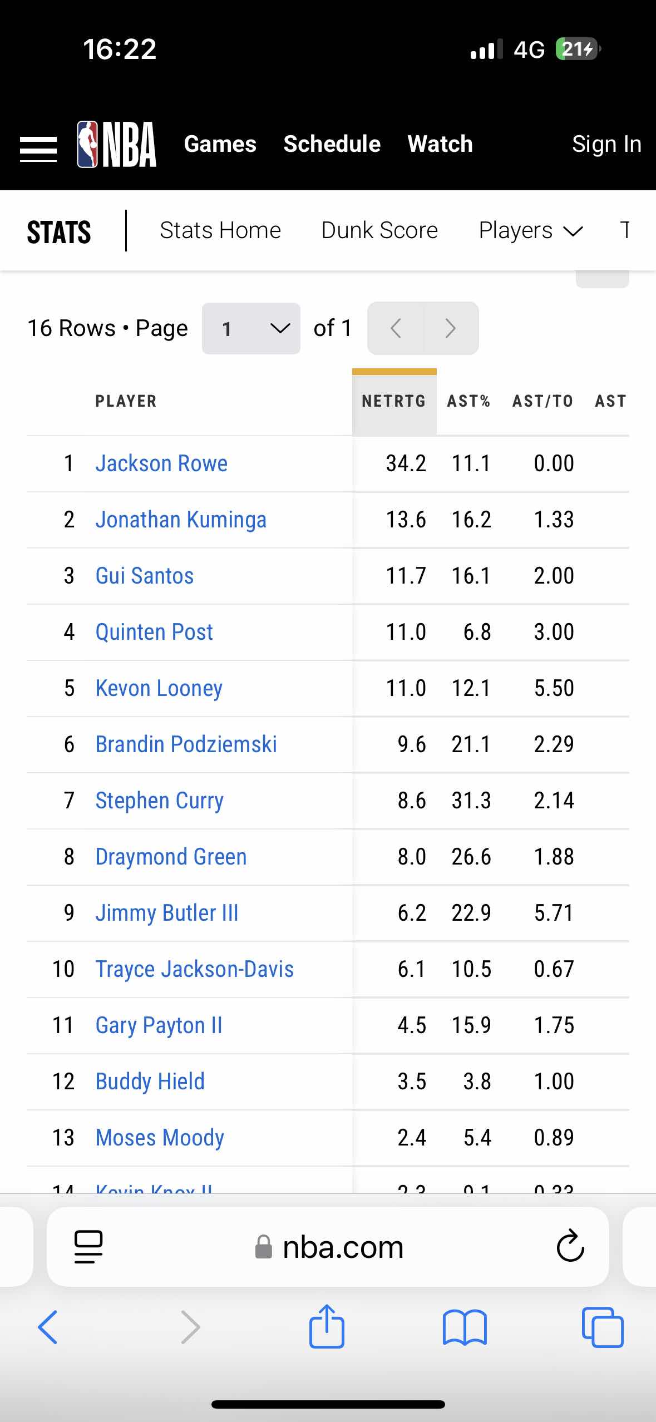
Task: Sort by NETRTG column header
Action: coord(394,401)
